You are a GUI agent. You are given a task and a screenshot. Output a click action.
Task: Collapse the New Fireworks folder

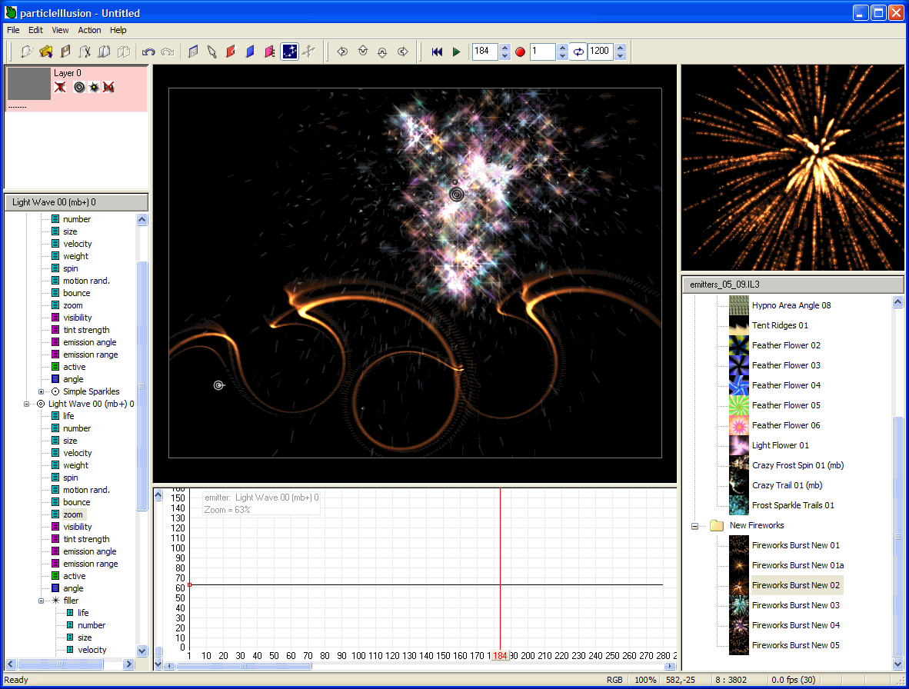[694, 526]
